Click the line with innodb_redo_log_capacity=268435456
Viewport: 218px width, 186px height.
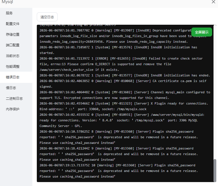(x=113, y=42)
